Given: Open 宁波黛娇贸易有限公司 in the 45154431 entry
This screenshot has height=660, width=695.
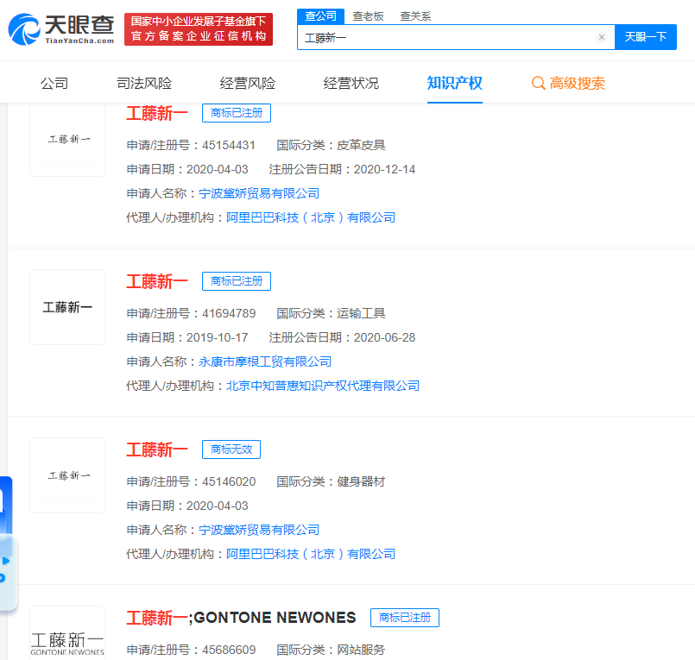Looking at the screenshot, I should click(259, 193).
